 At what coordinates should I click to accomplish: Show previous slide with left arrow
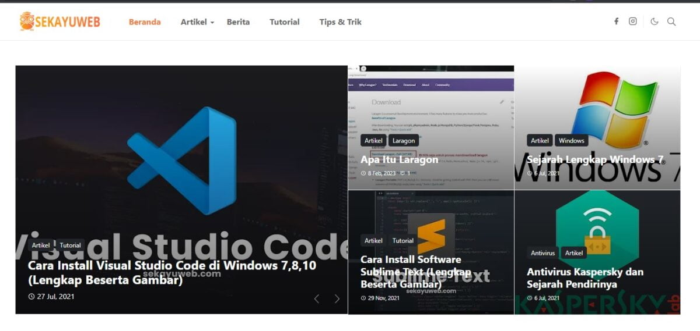tap(317, 298)
